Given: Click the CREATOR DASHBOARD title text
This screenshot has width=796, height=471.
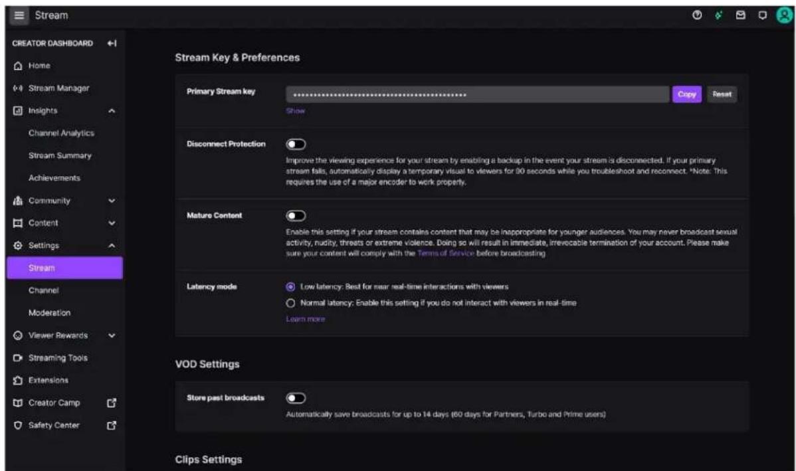Looking at the screenshot, I should (52, 44).
